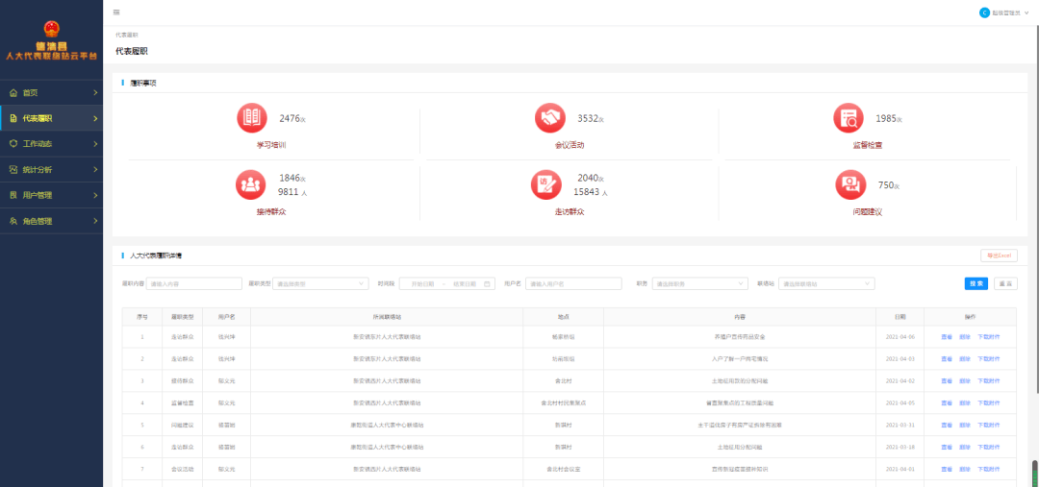
Task: Click the document icon beside 代表履职
Action: point(13,118)
